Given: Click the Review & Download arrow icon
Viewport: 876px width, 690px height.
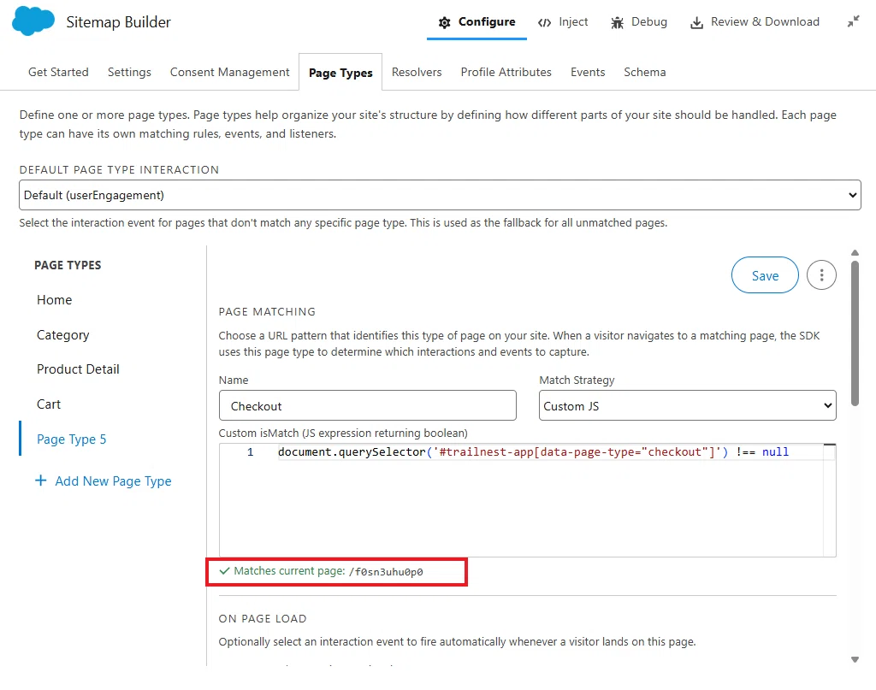Looking at the screenshot, I should coord(696,22).
